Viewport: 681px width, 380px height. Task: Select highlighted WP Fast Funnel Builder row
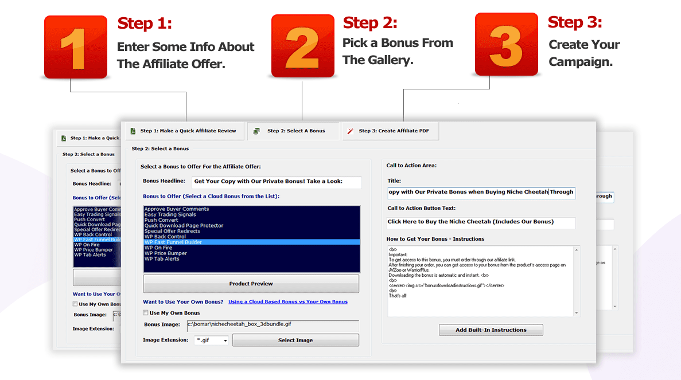[x=251, y=242]
